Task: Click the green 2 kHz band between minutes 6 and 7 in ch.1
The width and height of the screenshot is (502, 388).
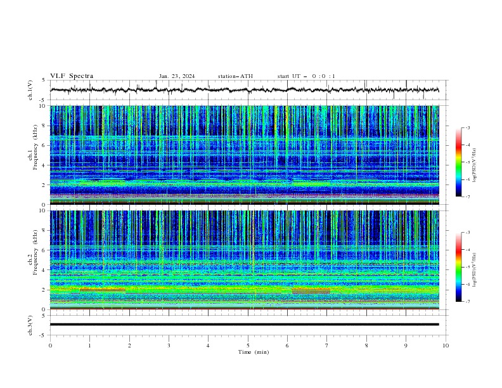Action: [x=311, y=184]
